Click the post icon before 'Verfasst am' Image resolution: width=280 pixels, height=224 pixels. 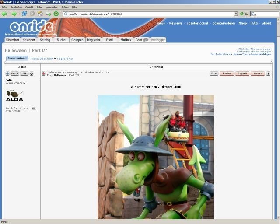tap(43, 73)
